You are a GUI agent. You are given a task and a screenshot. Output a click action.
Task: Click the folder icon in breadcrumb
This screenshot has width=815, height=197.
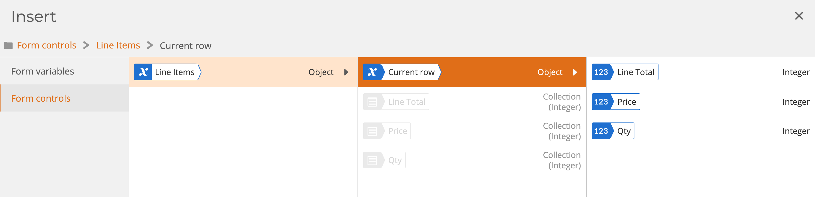(x=8, y=45)
